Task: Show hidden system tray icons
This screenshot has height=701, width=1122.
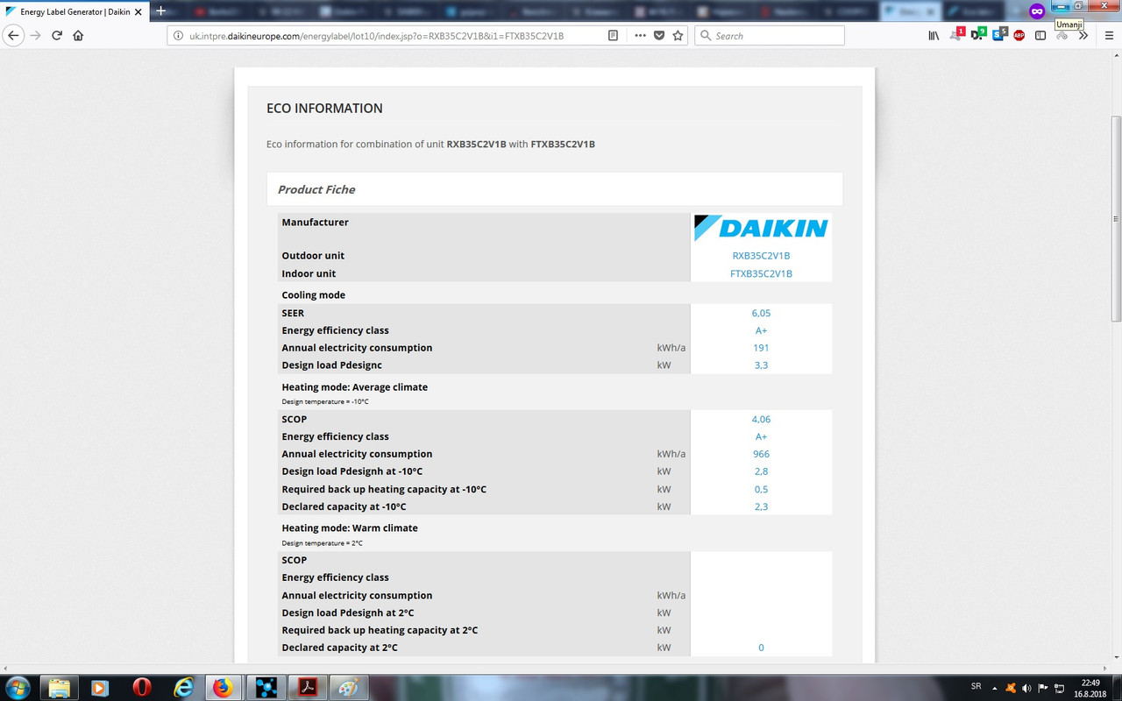Action: (x=995, y=687)
